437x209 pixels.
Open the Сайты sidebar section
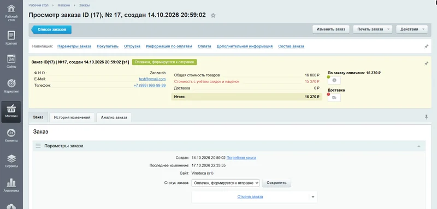[x=11, y=62]
